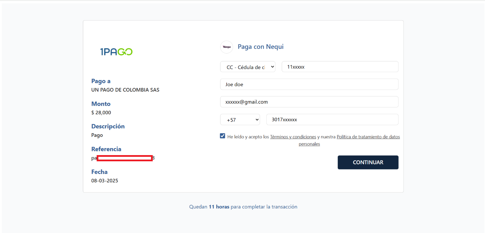Click the redacted Referencia value
The width and height of the screenshot is (485, 233).
click(125, 158)
